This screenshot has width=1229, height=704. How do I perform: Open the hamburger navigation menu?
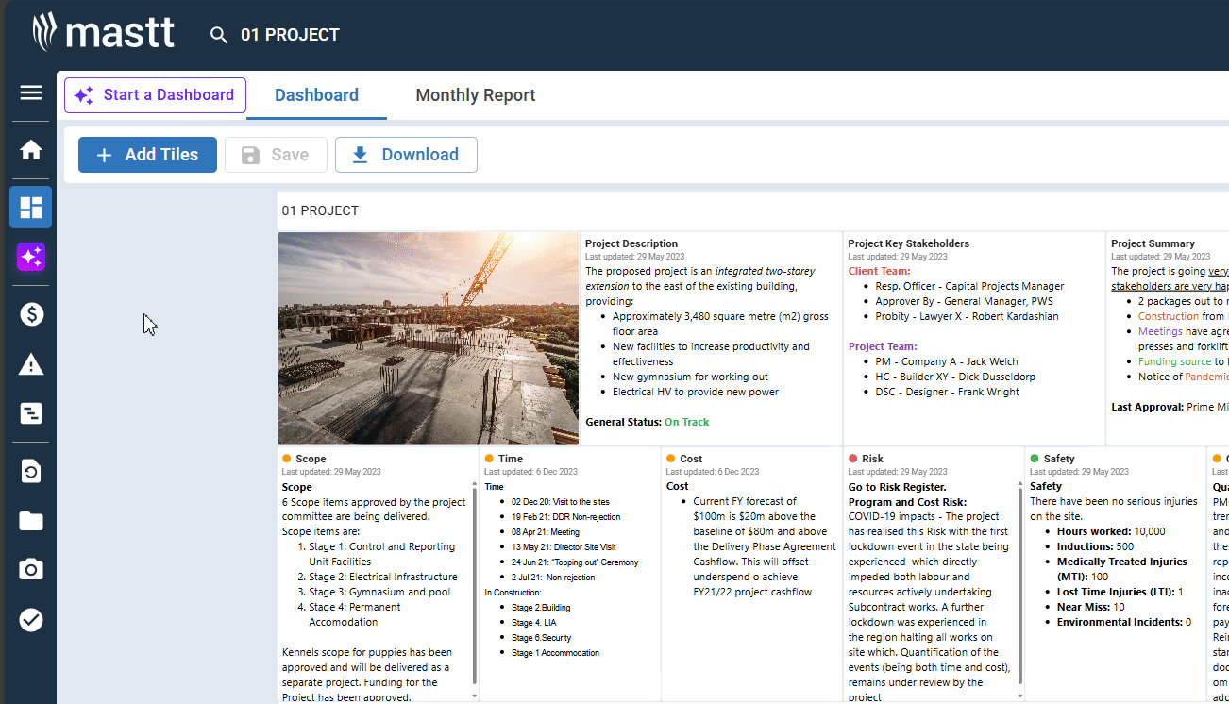31,92
